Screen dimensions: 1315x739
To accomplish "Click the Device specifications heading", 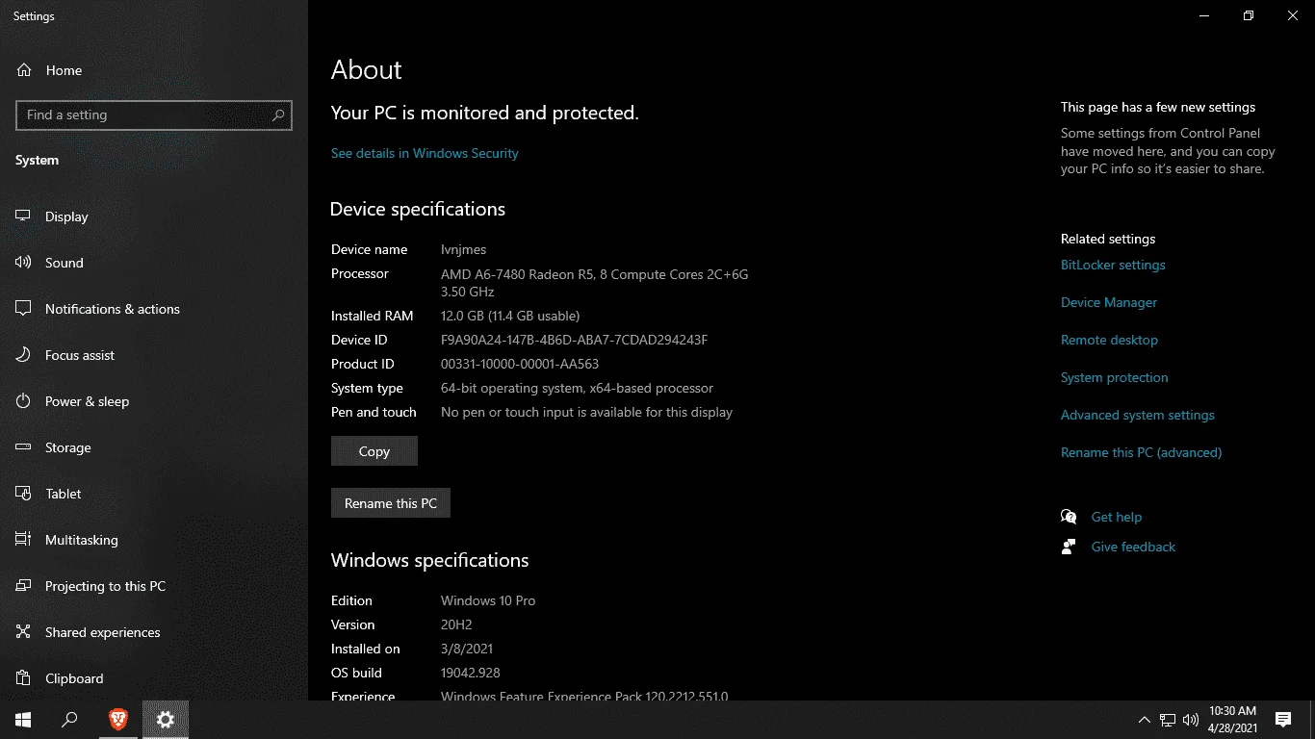I will (x=418, y=209).
